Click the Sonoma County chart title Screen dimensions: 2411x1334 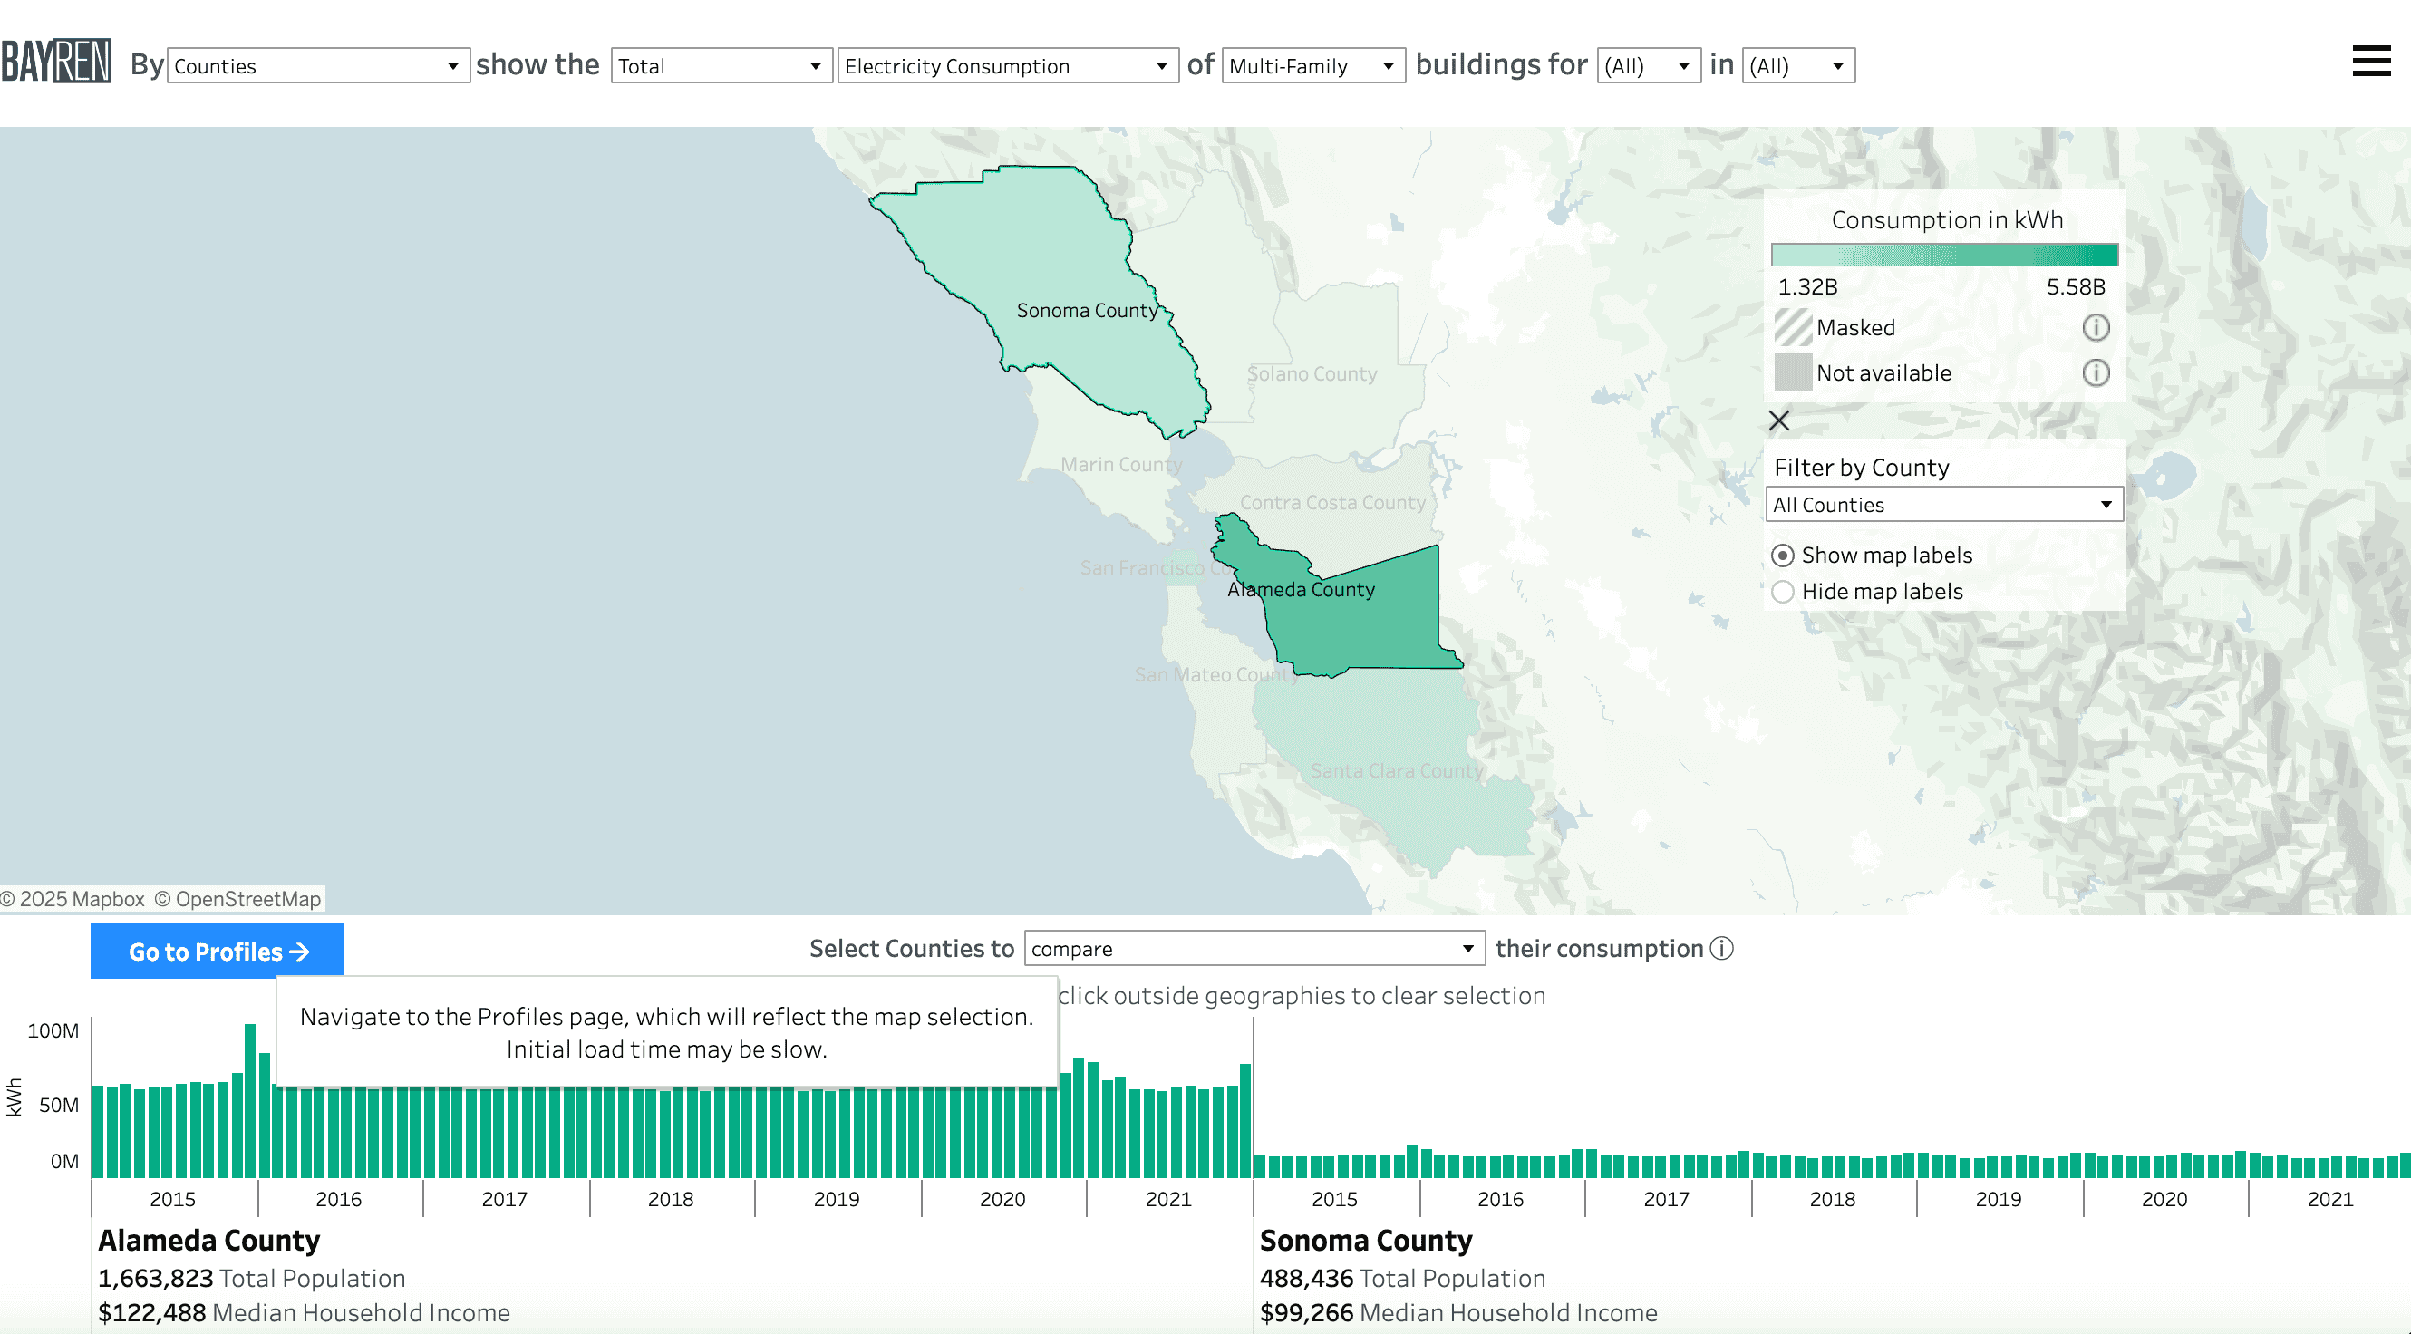click(1367, 1242)
